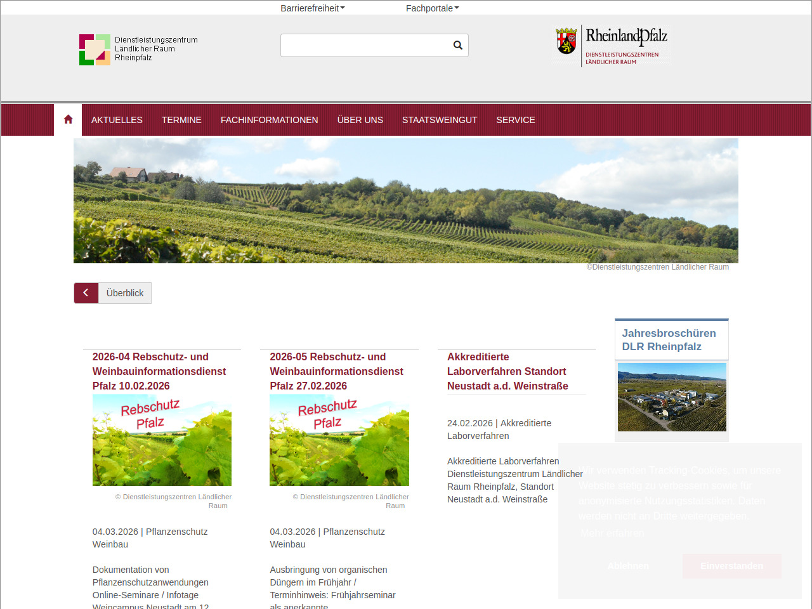Expand the Fachportale dropdown
Viewport: 812px width, 609px height.
pos(432,8)
